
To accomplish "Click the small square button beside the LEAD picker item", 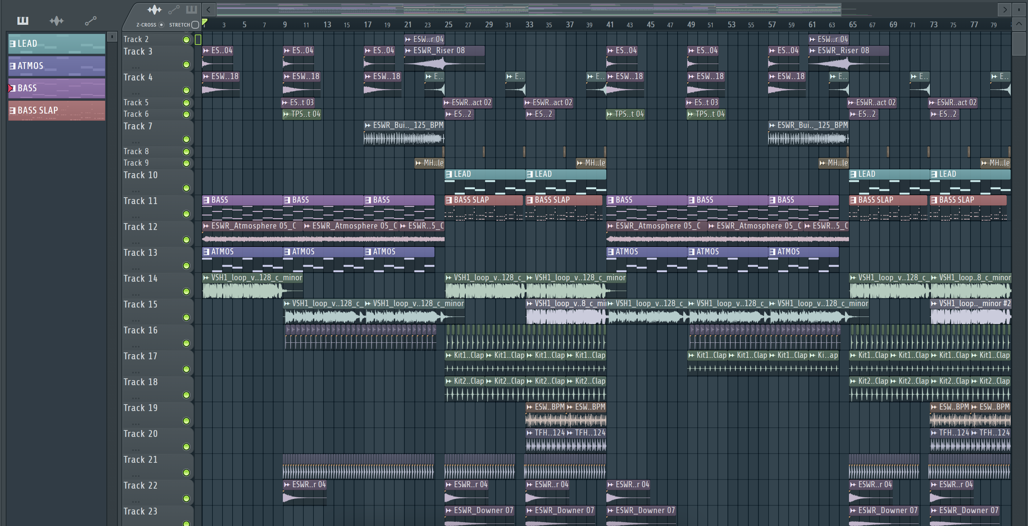I will 112,37.
